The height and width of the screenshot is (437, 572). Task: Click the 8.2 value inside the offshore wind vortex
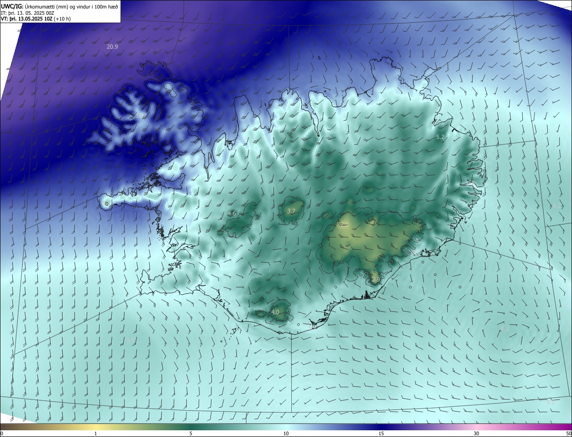[505, 328]
